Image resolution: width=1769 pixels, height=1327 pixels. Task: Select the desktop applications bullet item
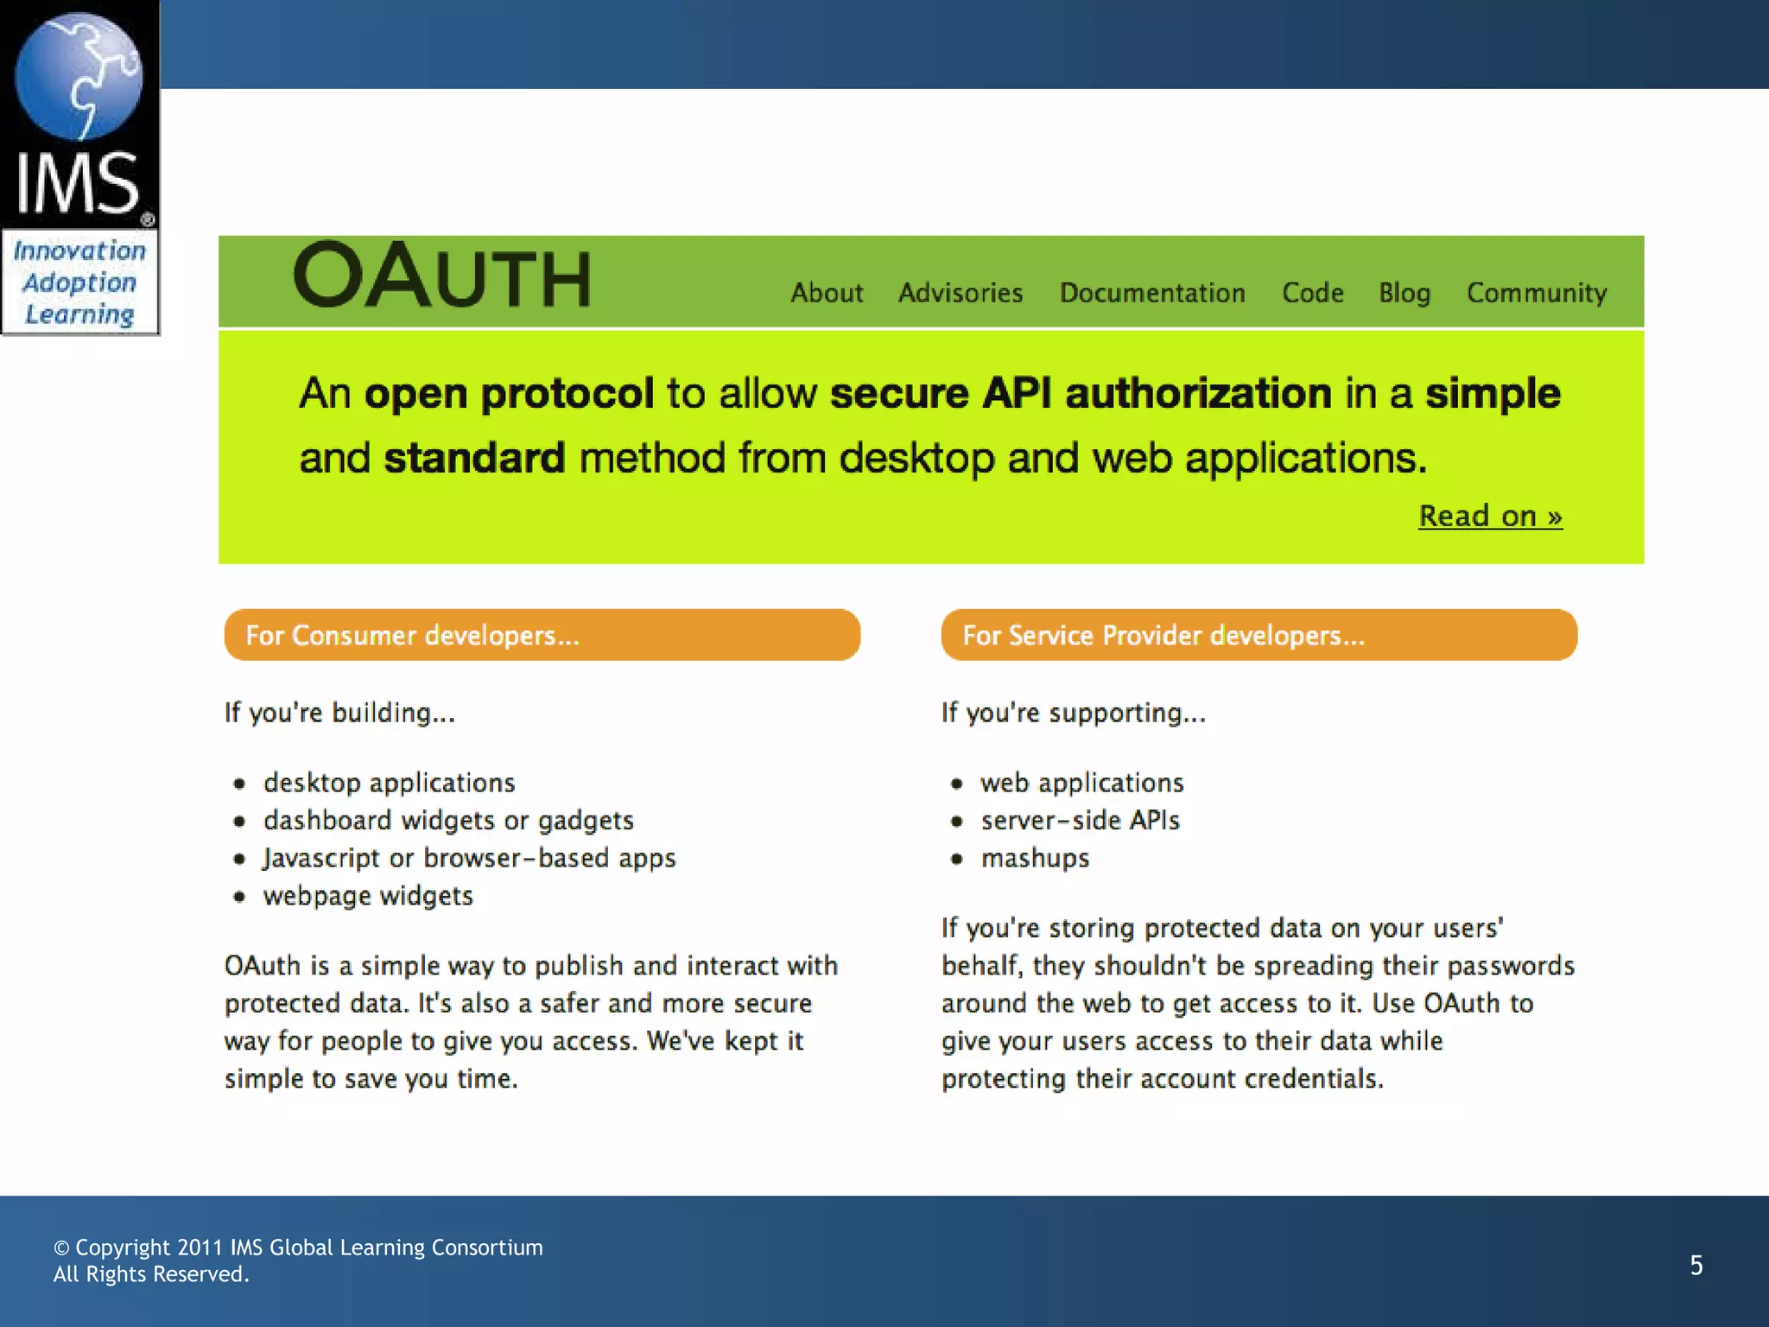coord(389,783)
